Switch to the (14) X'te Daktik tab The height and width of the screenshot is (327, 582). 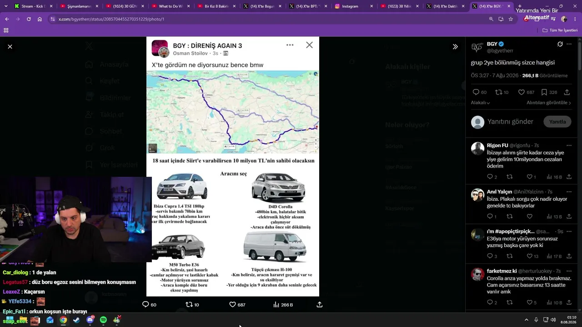445,6
